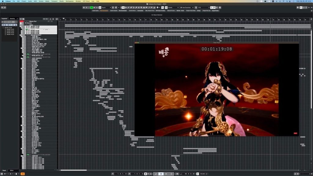
Task: Open the Use Quantize dropdown
Action: point(187,8)
